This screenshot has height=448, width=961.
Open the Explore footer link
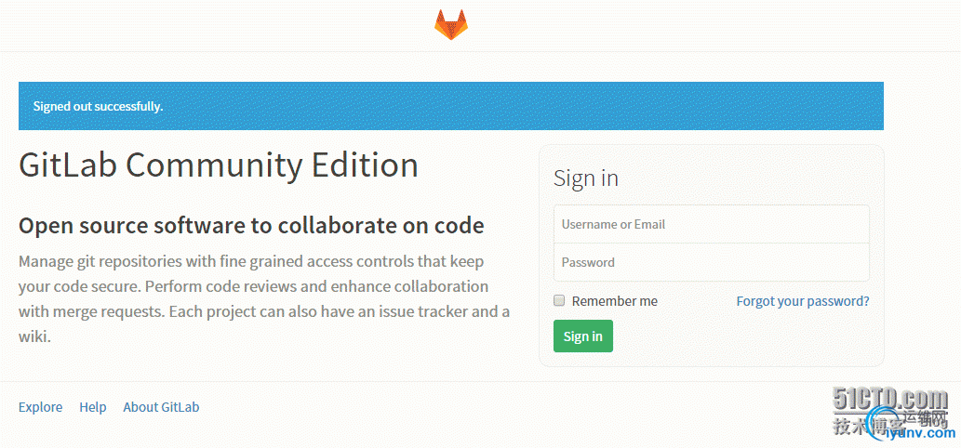tap(40, 407)
